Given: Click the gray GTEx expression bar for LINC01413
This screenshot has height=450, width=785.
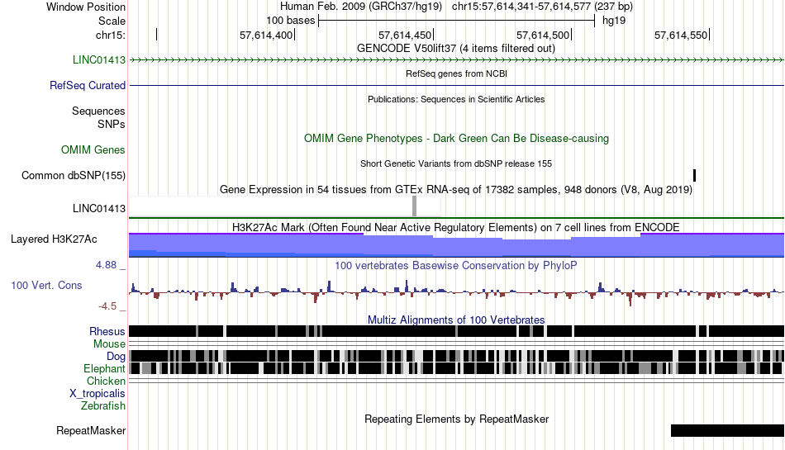Looking at the screenshot, I should [x=414, y=206].
